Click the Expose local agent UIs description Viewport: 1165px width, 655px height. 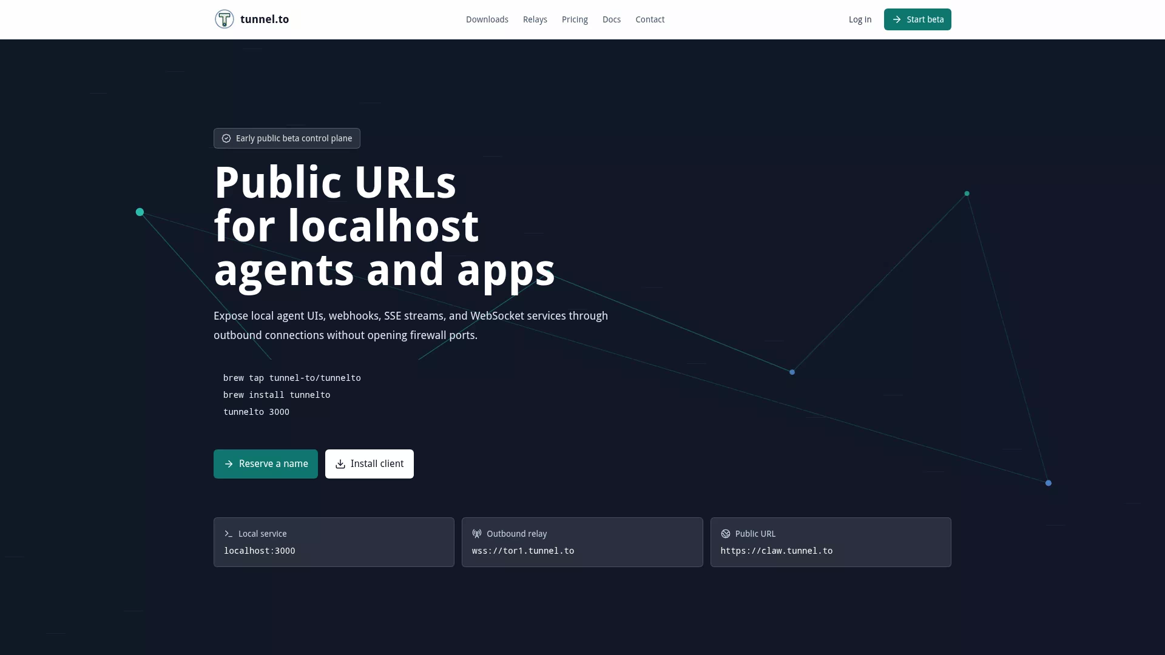tap(411, 326)
